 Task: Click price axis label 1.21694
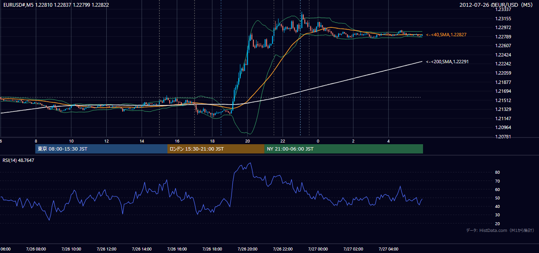click(503, 91)
